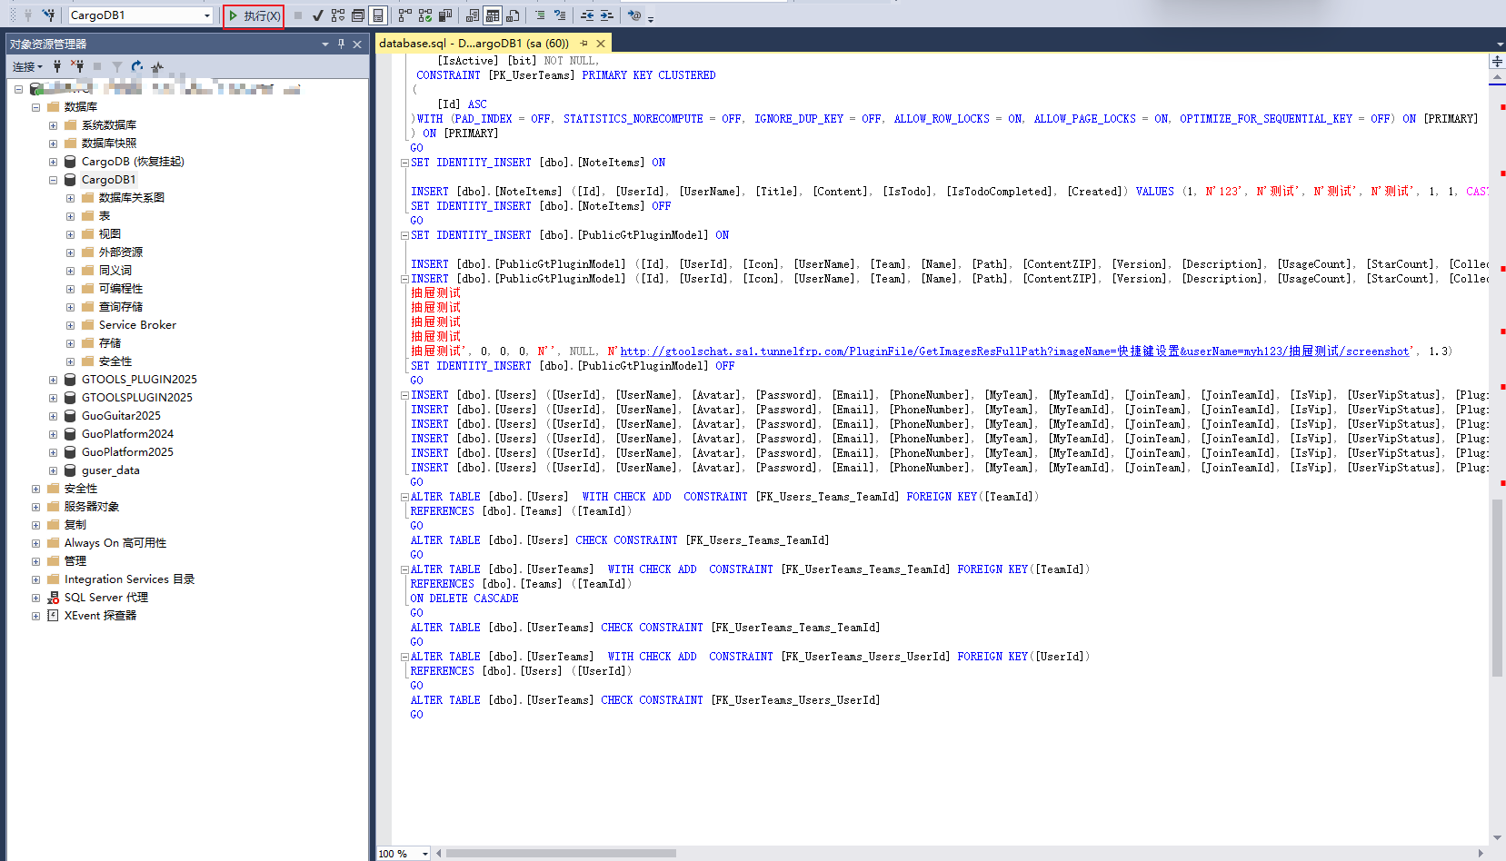The height and width of the screenshot is (861, 1506).
Task: Toggle Include live query statistics icon
Action: click(x=425, y=15)
